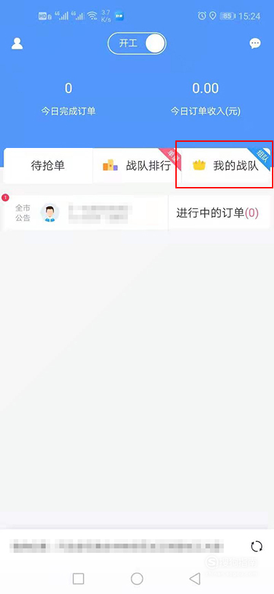
Task: Tap the blurred text bar at the bottom
Action: 116,547
